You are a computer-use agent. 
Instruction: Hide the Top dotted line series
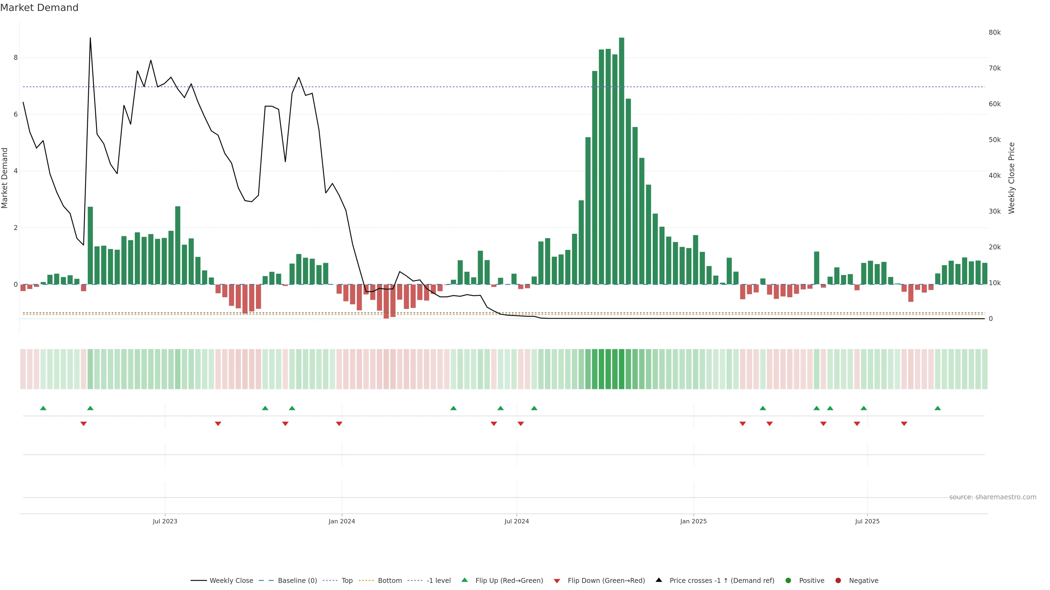click(x=347, y=581)
